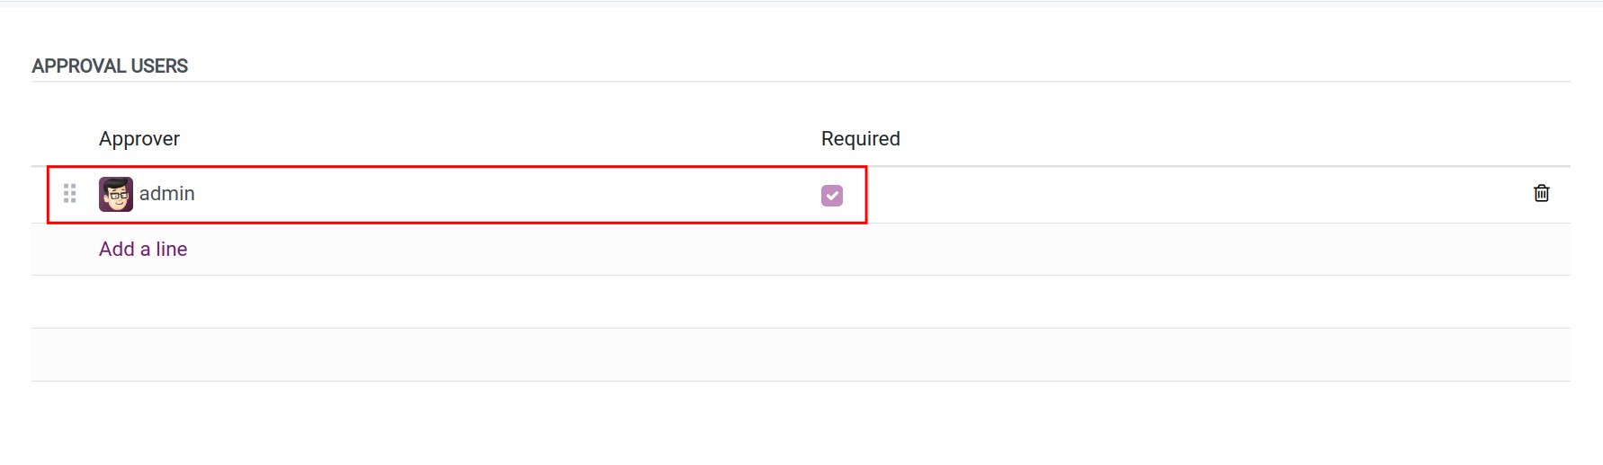Delete the admin approver via trash icon
The width and height of the screenshot is (1603, 465).
[x=1541, y=194]
